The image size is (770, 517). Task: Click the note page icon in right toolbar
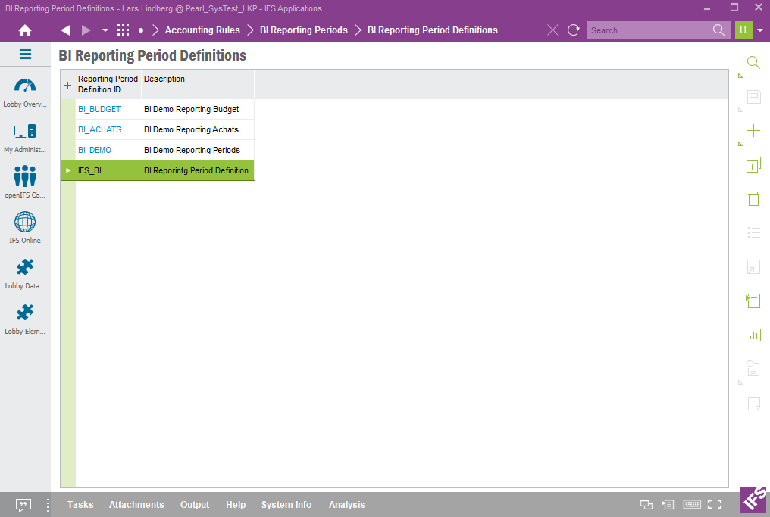(x=753, y=403)
